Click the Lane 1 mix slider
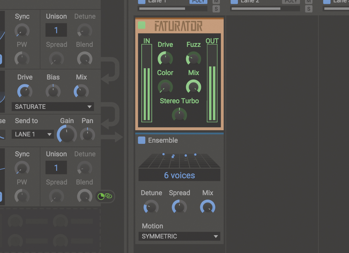Screen dimensions: 349x253 (x=173, y=9)
